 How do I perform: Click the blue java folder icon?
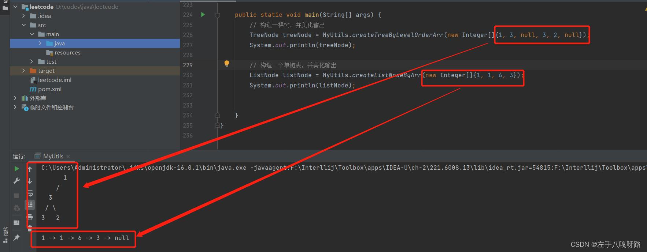49,43
